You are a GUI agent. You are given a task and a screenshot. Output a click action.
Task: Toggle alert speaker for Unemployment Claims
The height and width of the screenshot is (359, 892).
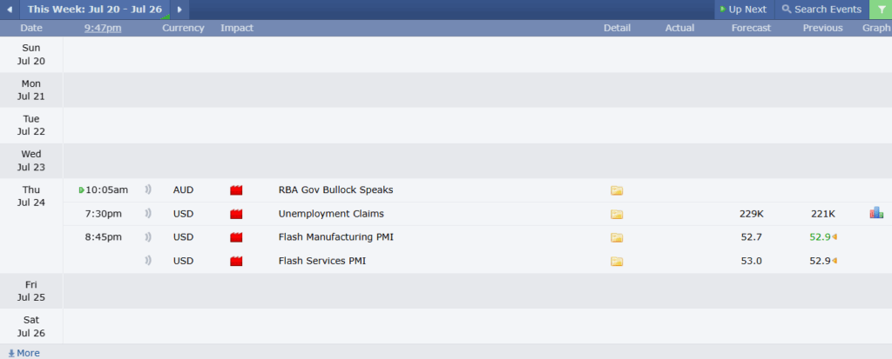pos(148,214)
